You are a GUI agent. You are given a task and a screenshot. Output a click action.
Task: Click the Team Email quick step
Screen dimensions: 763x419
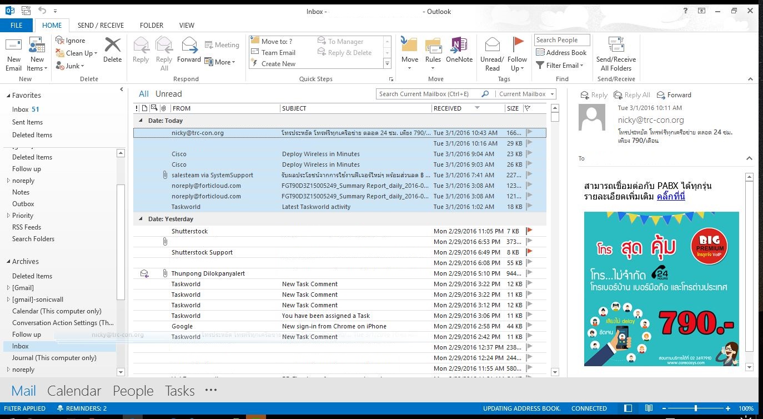[x=273, y=52]
